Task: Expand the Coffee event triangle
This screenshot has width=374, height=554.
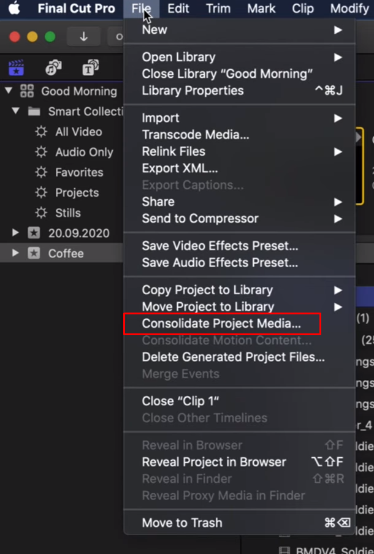Action: pos(15,253)
